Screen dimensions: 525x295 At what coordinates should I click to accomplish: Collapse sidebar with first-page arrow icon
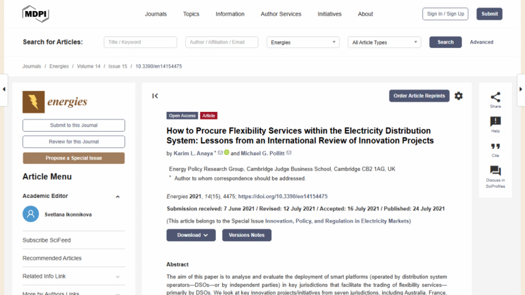click(155, 96)
